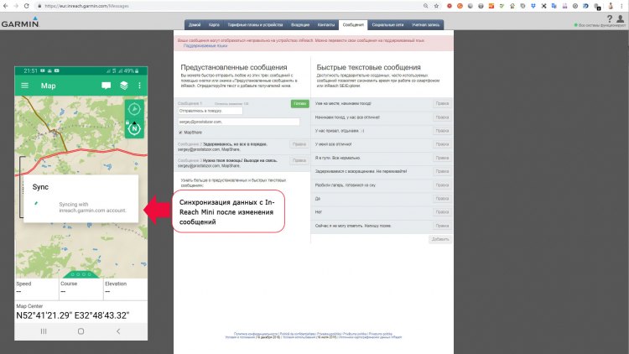Open the map layers icon
The height and width of the screenshot is (354, 629).
(124, 86)
